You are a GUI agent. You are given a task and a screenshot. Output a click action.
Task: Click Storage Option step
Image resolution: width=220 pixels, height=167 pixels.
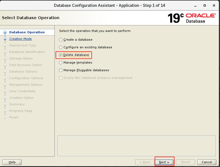tap(21, 58)
